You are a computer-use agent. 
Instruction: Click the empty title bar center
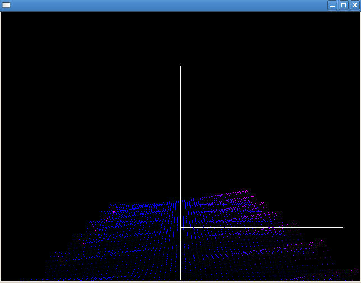pyautogui.click(x=168, y=5)
